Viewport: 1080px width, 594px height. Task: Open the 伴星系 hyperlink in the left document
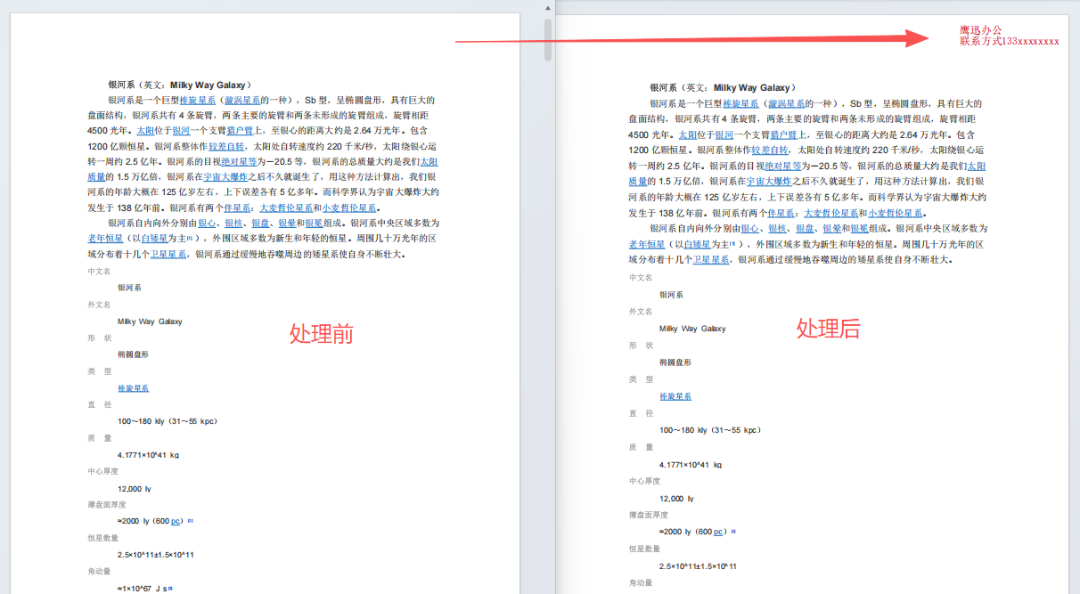pos(236,206)
